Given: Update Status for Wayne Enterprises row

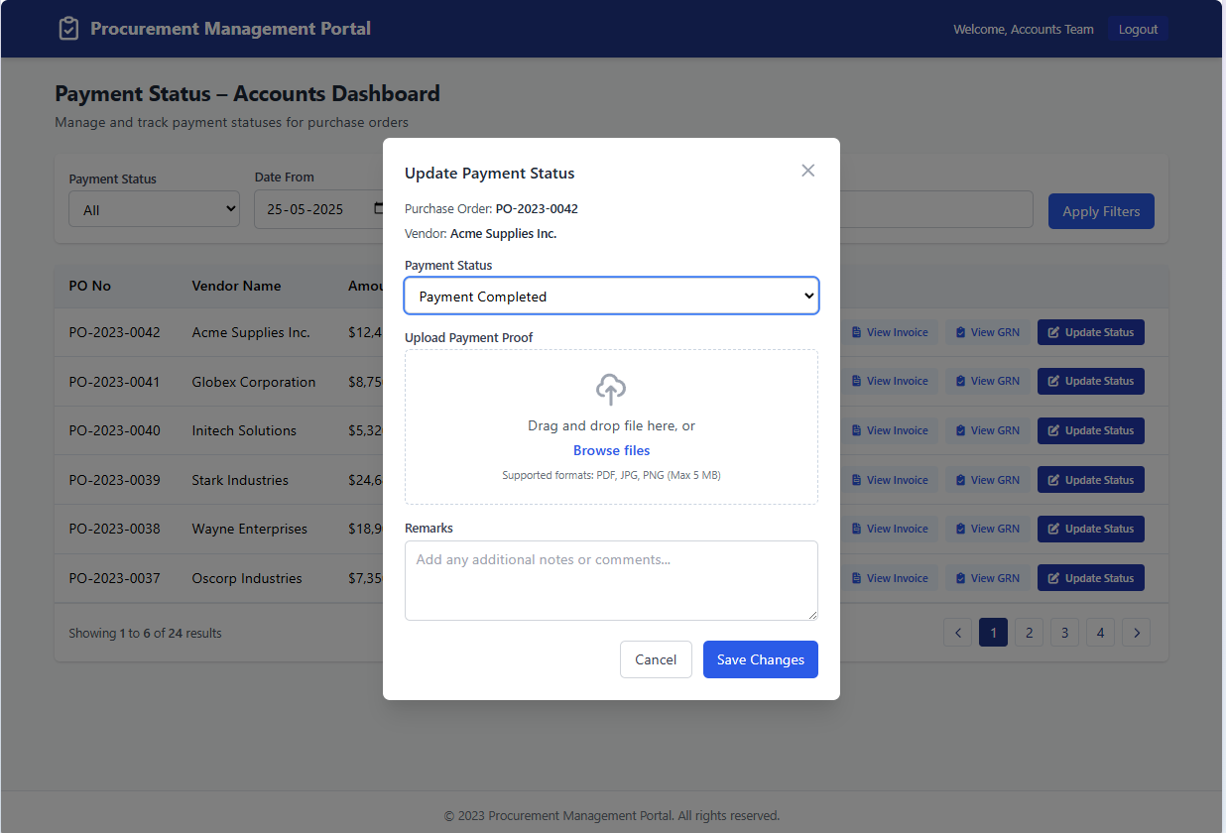Looking at the screenshot, I should [1091, 529].
